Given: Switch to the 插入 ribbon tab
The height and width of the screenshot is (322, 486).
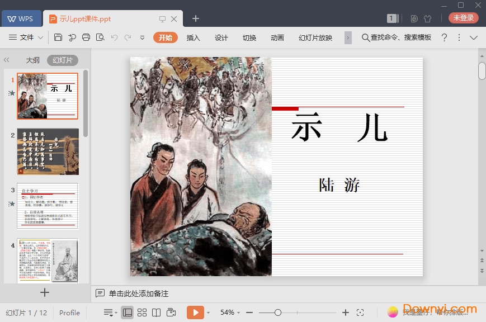Looking at the screenshot, I should click(193, 37).
